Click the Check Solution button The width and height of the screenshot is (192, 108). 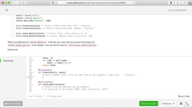[x=149, y=103]
